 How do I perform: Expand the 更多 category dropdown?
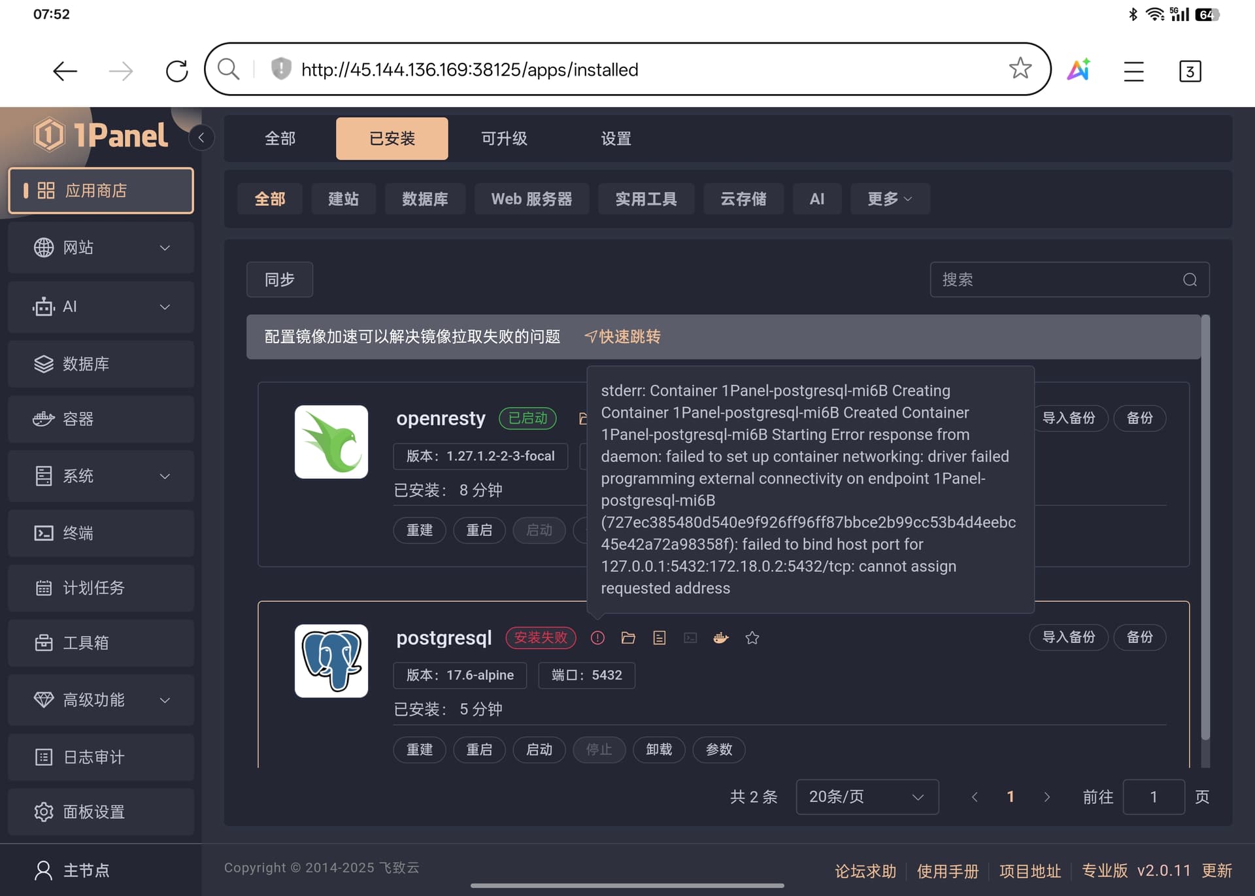(890, 199)
